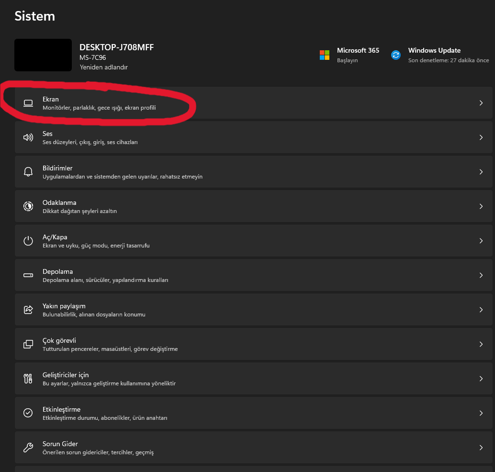Open Odaklanma using its right chevron
The width and height of the screenshot is (495, 472).
(481, 206)
